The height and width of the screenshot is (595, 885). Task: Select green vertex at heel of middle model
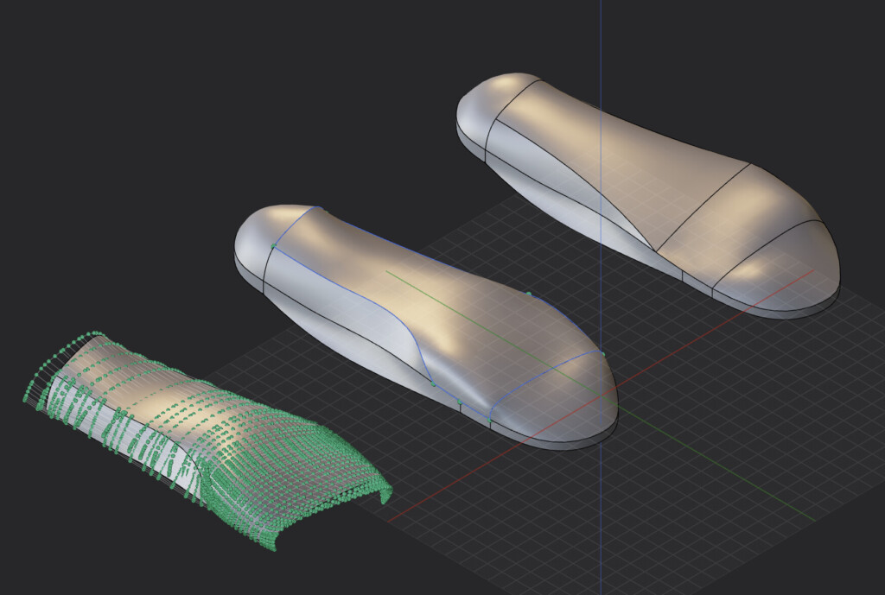[x=273, y=246]
